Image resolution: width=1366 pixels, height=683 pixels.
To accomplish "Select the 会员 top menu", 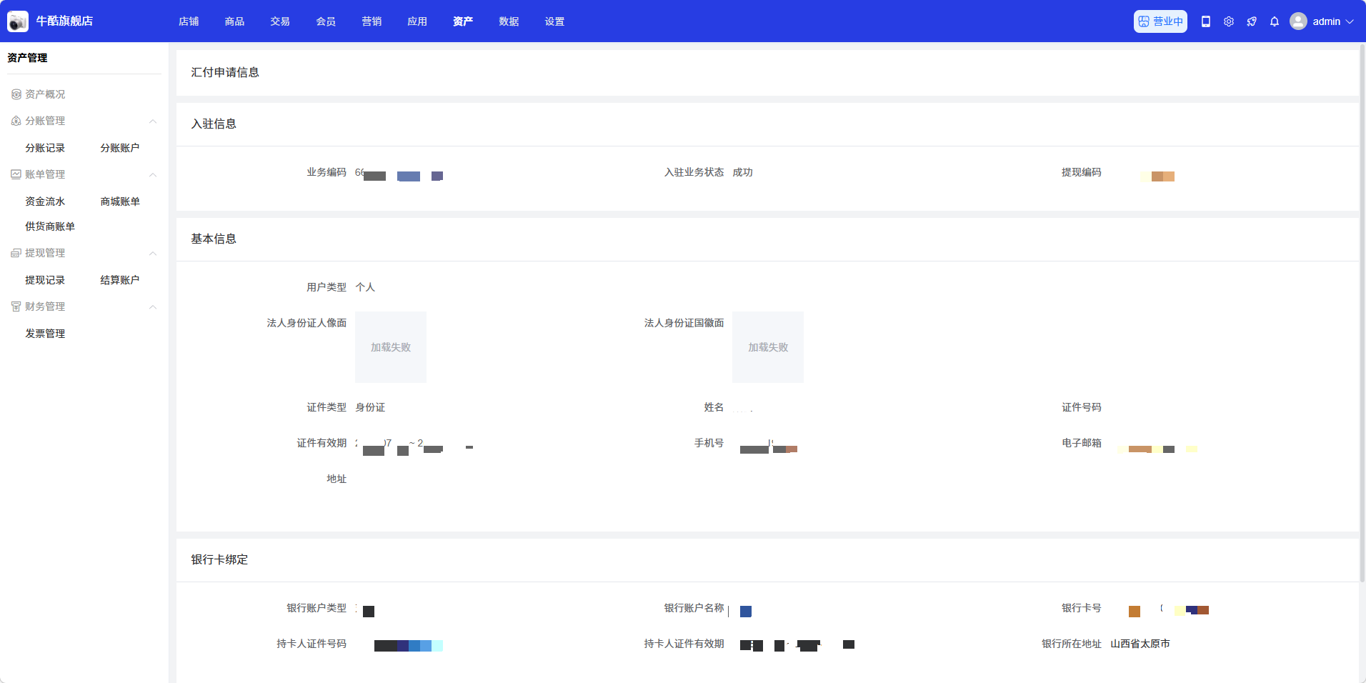I will (326, 21).
